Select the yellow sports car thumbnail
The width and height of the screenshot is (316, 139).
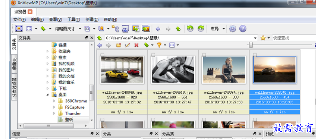point(122,69)
